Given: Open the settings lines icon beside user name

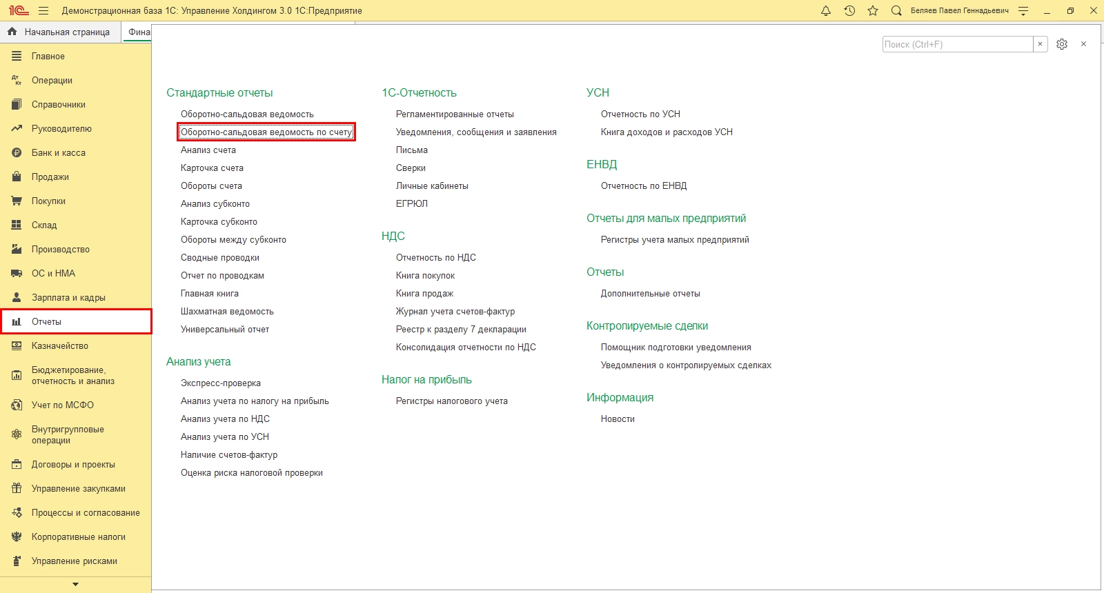Looking at the screenshot, I should click(1023, 10).
